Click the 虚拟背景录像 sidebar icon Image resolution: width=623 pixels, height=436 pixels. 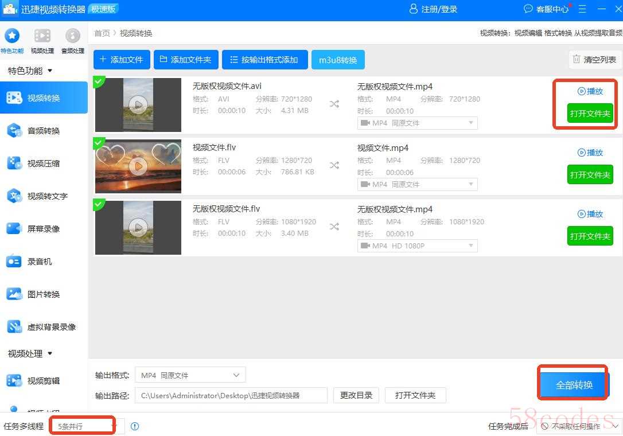[14, 326]
